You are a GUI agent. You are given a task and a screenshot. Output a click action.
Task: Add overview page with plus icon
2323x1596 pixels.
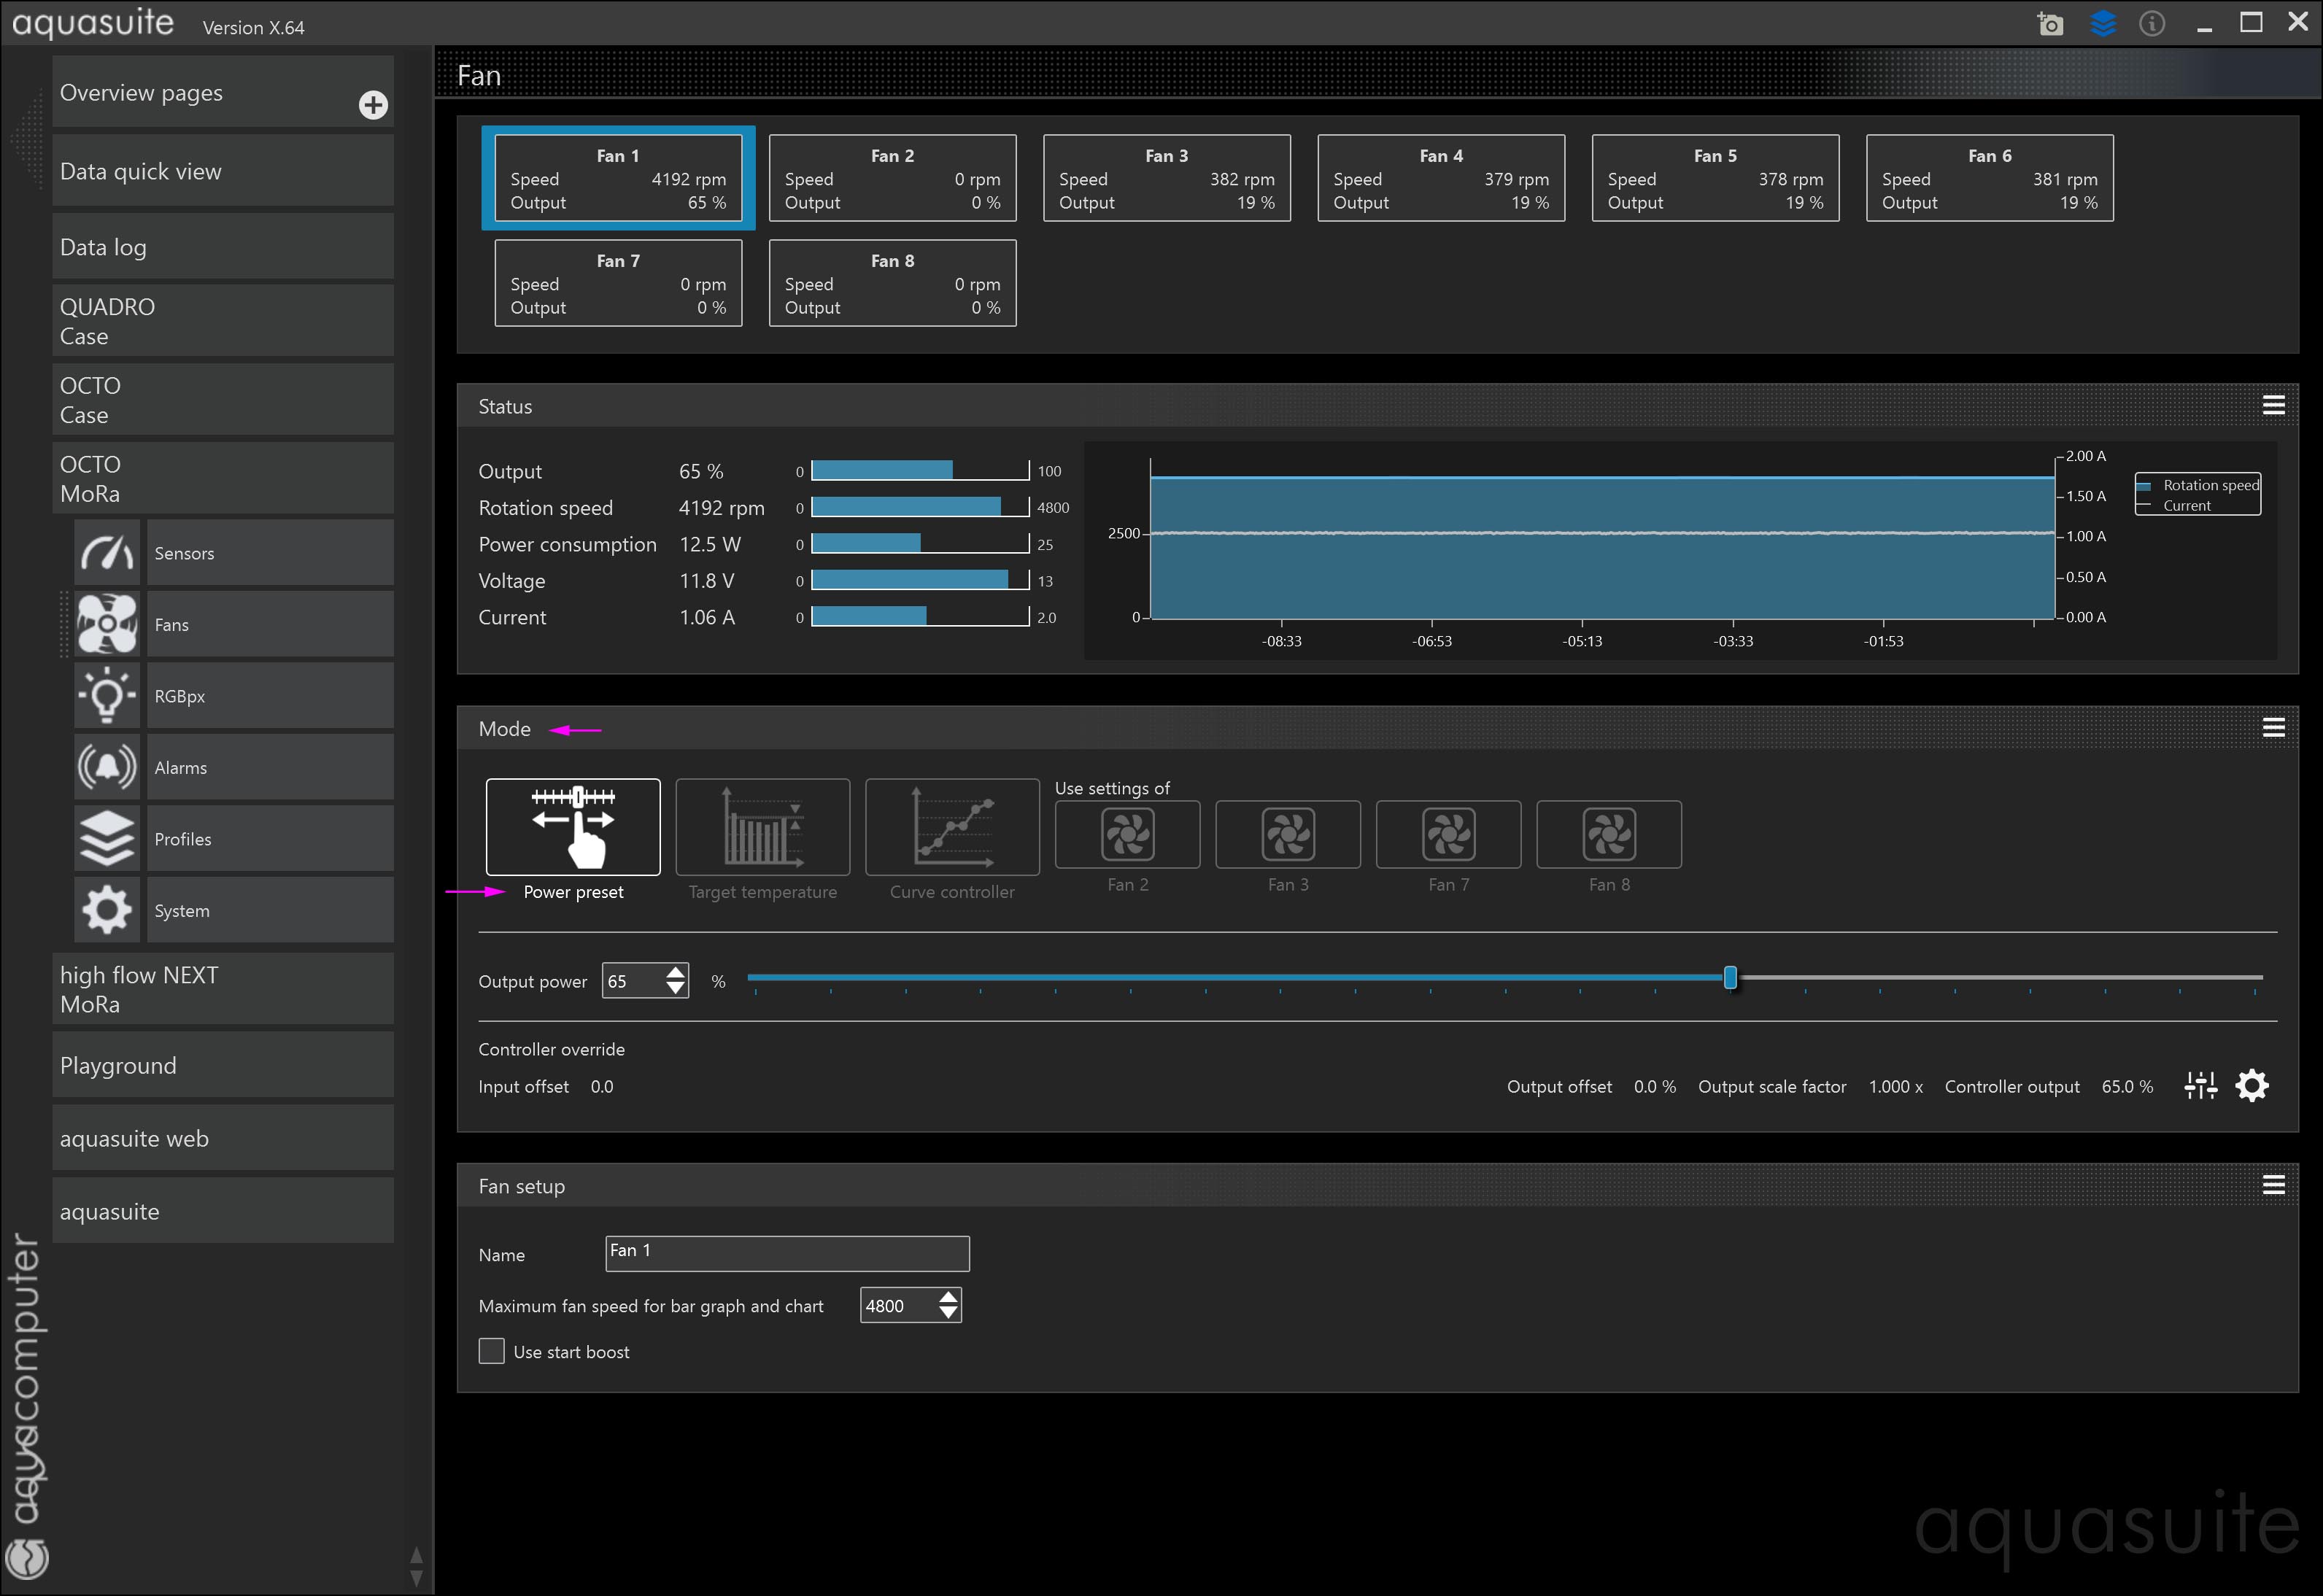(x=373, y=105)
